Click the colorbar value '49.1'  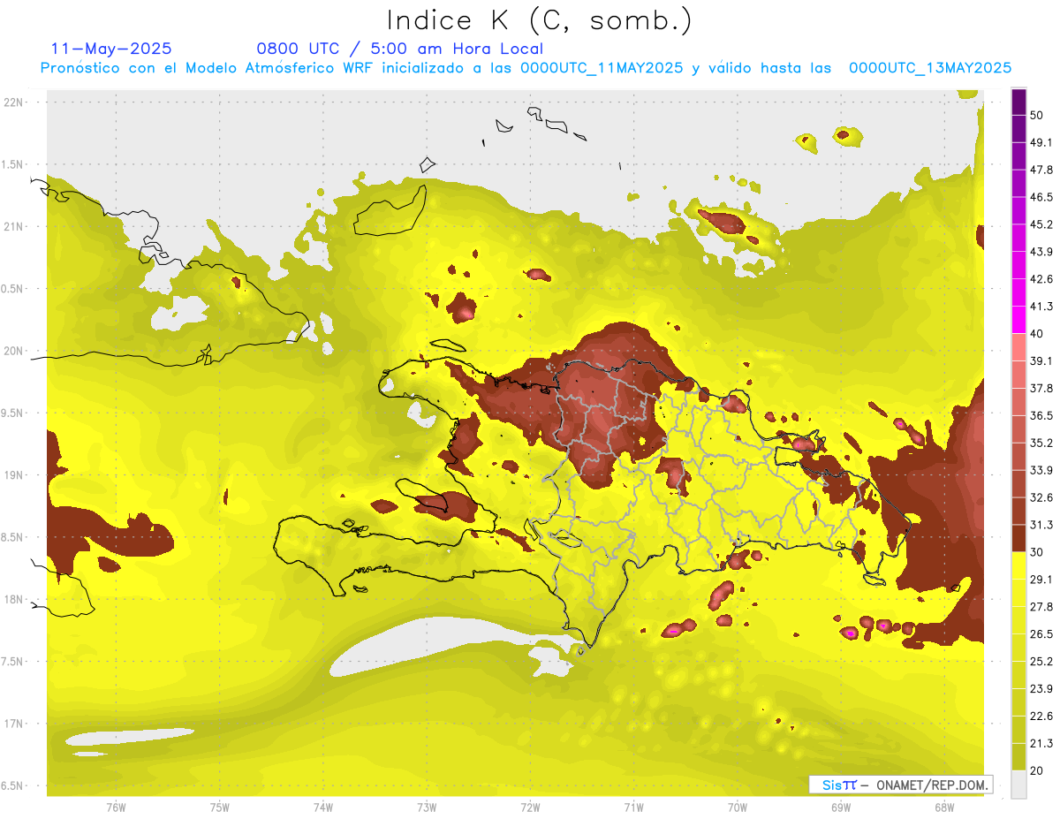(x=1041, y=143)
